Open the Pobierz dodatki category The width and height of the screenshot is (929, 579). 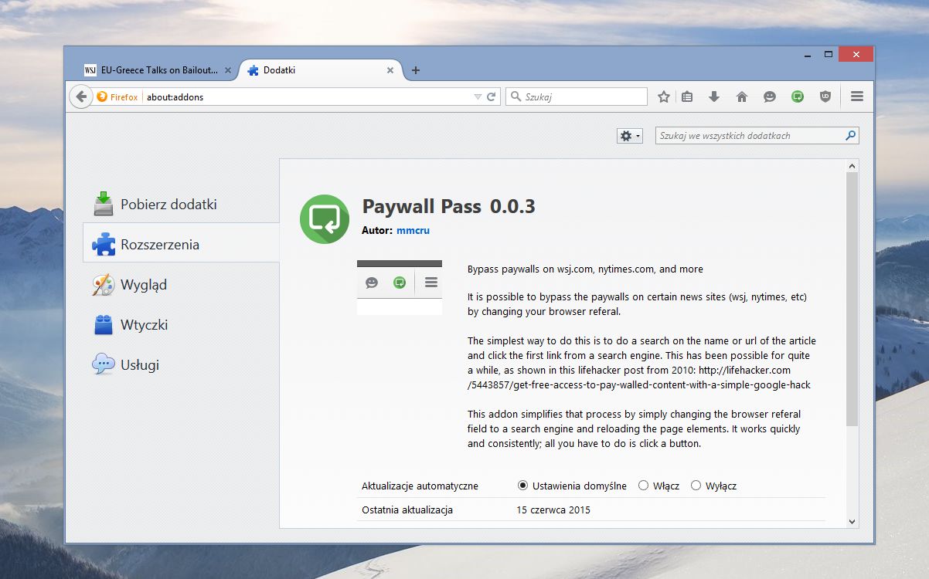click(x=181, y=205)
